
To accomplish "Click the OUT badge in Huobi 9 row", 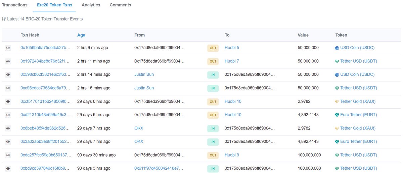I will tap(213, 155).
